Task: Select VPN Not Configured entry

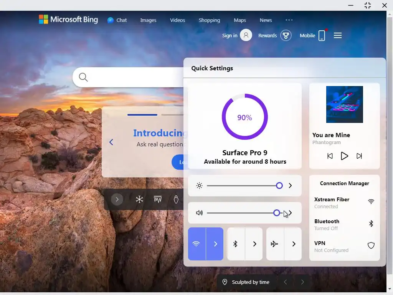Action: click(x=344, y=246)
